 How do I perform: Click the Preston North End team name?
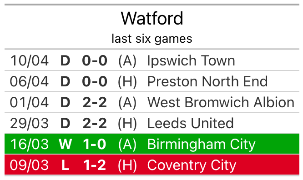(x=207, y=81)
